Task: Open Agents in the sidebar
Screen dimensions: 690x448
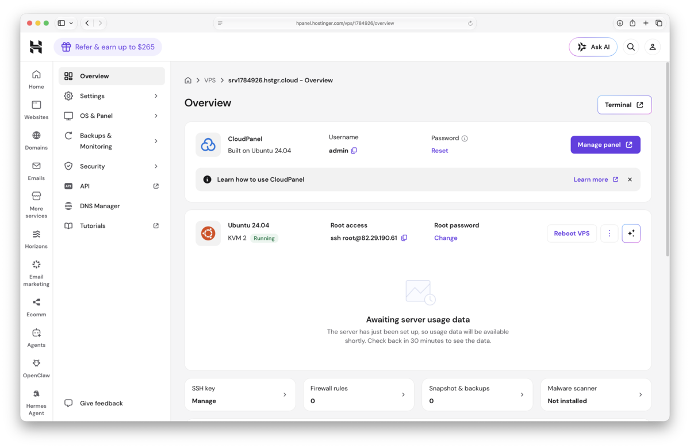Action: click(36, 338)
